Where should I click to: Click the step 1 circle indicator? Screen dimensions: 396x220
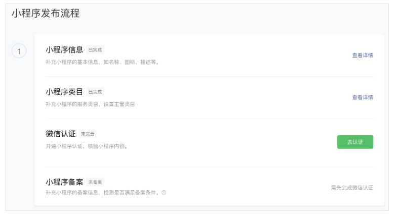[19, 51]
